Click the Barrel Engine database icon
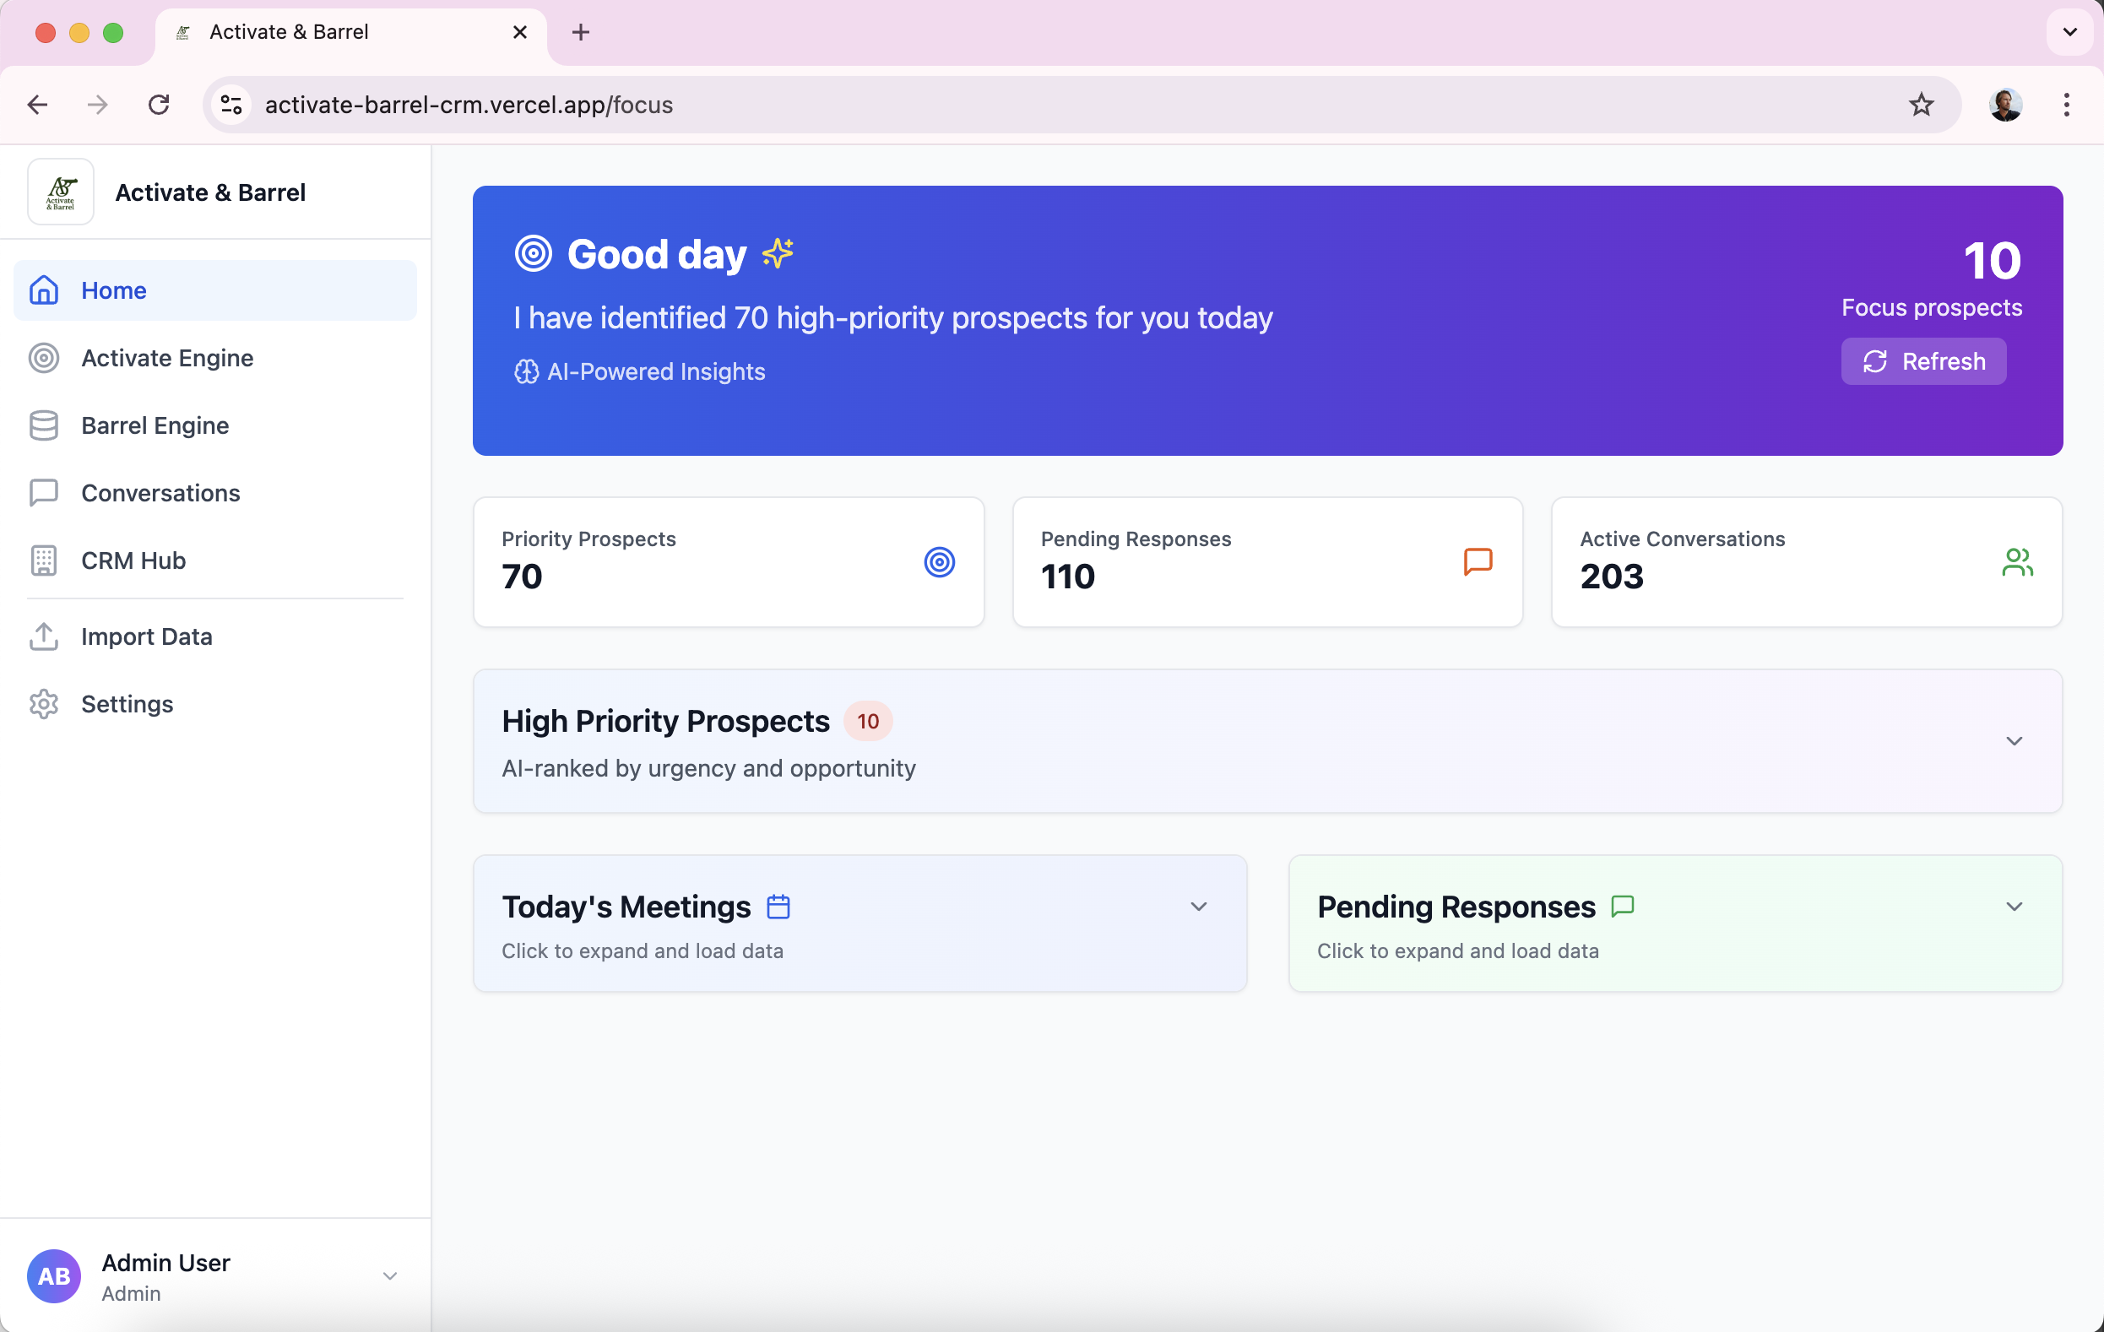Viewport: 2104px width, 1332px height. [44, 425]
